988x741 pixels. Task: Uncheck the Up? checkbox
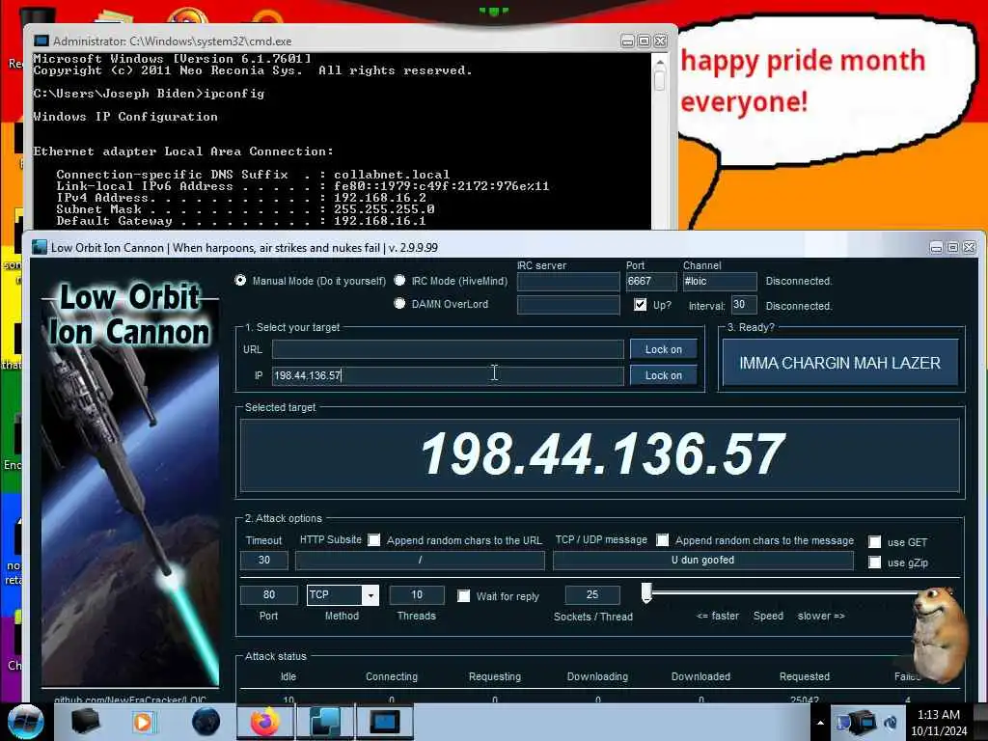(x=641, y=304)
